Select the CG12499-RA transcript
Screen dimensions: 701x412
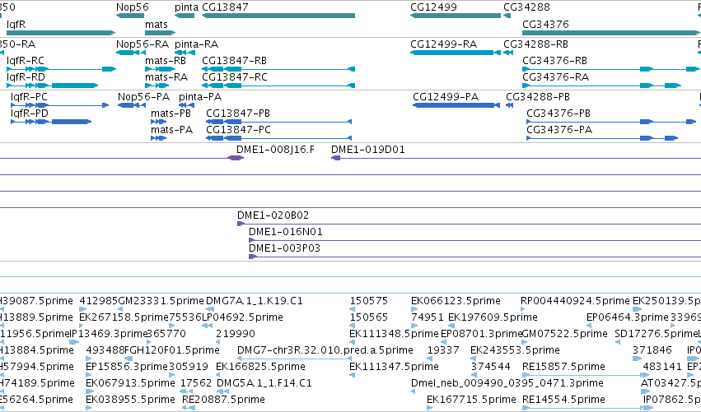click(456, 53)
